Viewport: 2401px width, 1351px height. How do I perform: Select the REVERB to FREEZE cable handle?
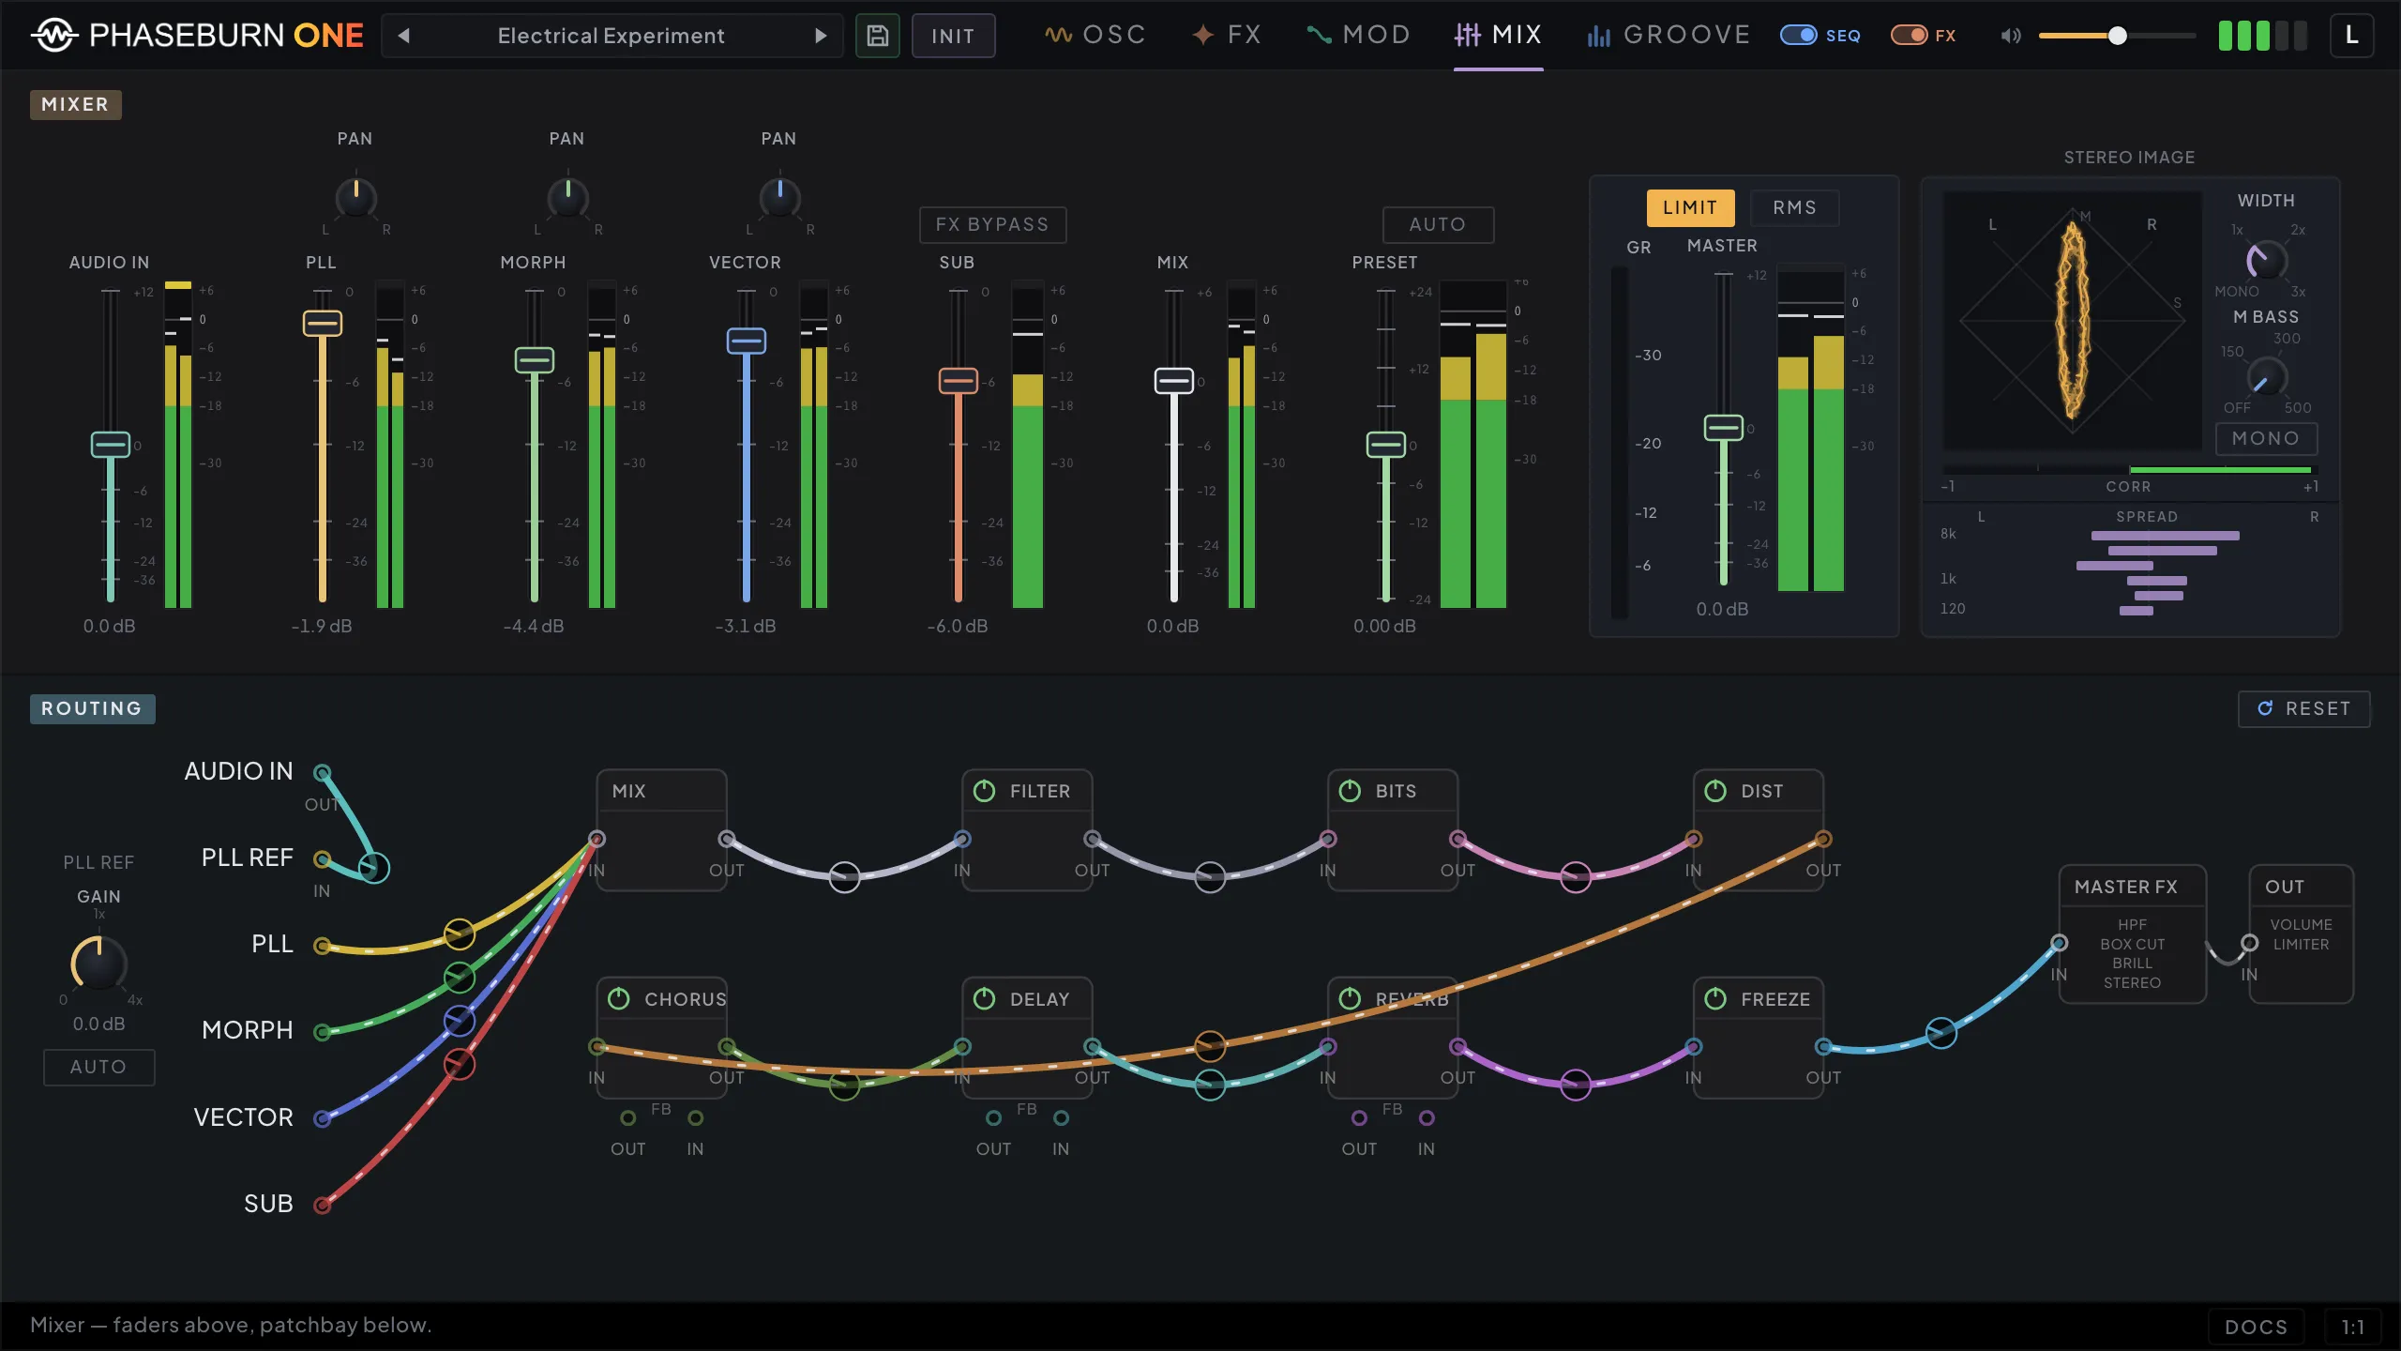coord(1576,1085)
